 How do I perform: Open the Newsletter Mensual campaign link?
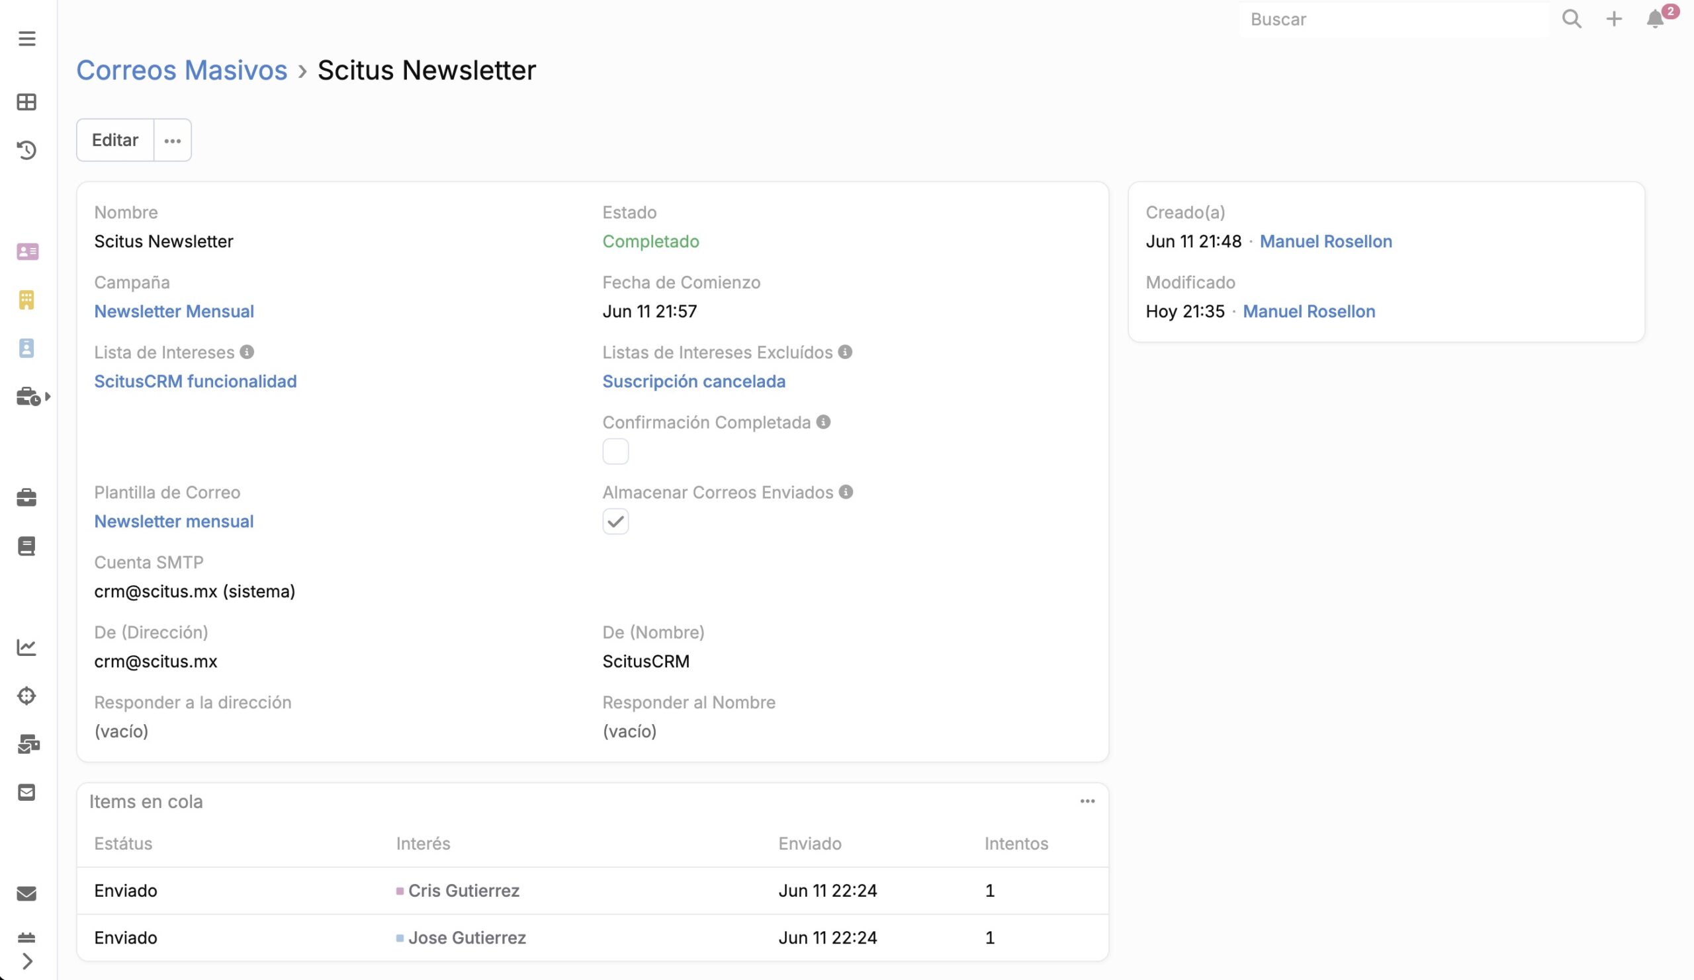[x=174, y=311]
